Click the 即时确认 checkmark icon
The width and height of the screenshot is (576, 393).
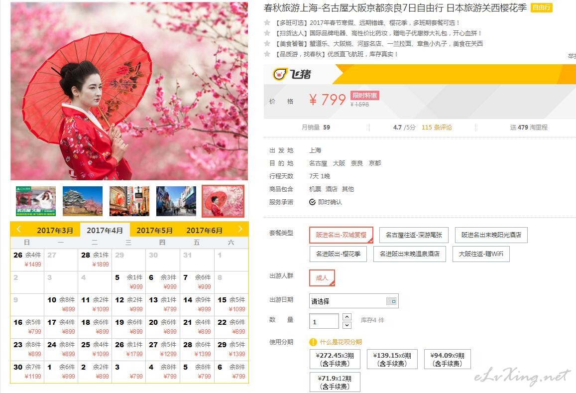312,202
